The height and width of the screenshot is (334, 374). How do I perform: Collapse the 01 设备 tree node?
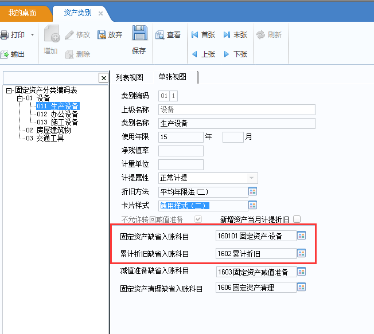(20, 99)
